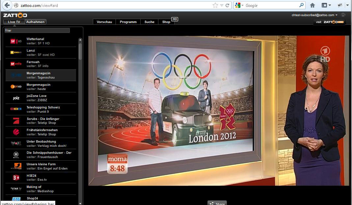Select the RTL II channel logo
Viewport: 352px width, 205px height.
click(x=16, y=155)
